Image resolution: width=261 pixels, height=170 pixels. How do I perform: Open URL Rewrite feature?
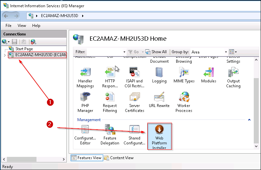tap(159, 100)
